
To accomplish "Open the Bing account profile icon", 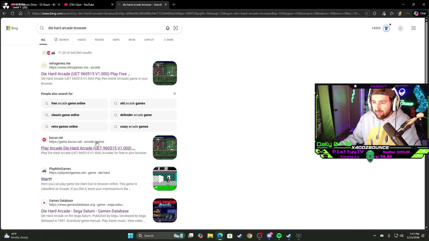I will coord(400,28).
